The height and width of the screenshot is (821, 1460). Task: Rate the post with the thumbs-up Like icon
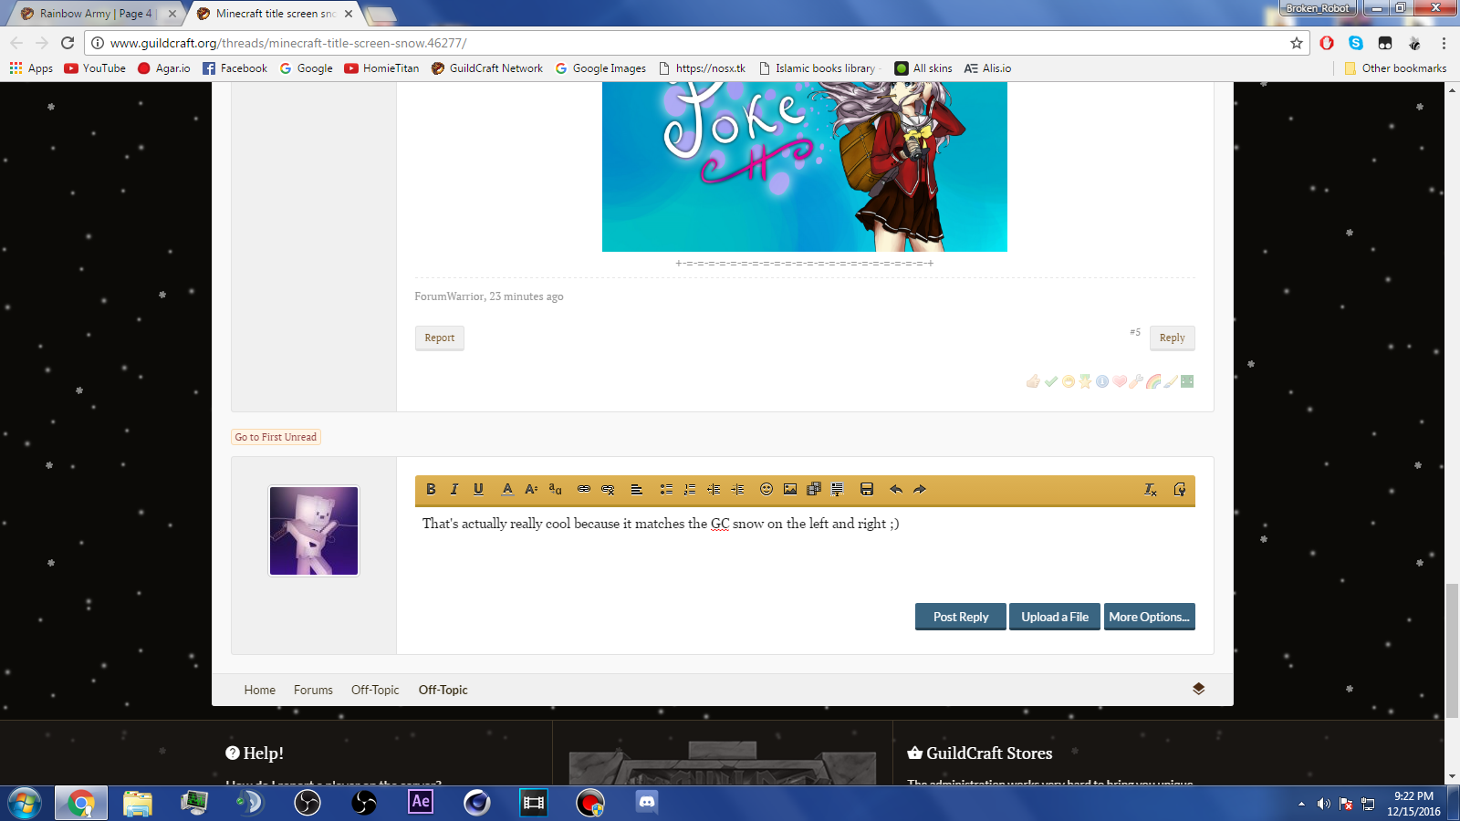pyautogui.click(x=1033, y=381)
